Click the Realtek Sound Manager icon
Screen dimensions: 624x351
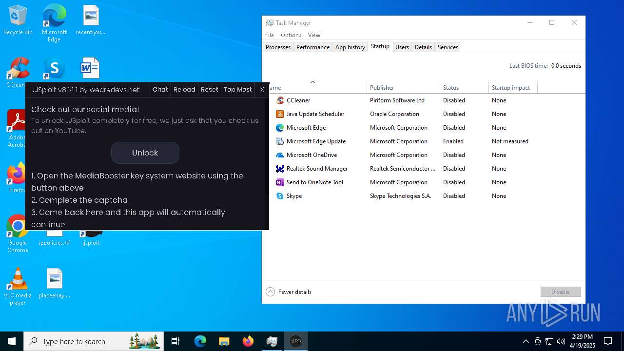pos(280,169)
